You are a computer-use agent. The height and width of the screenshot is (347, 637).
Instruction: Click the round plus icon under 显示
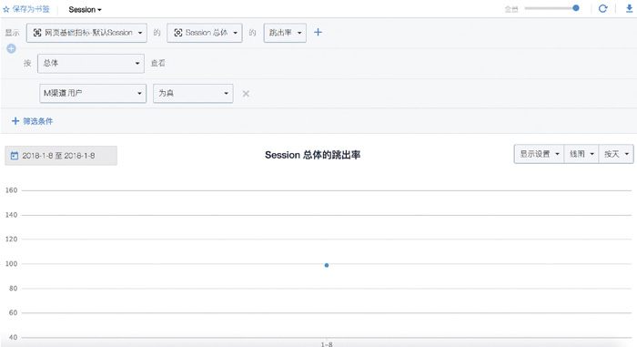click(x=11, y=49)
